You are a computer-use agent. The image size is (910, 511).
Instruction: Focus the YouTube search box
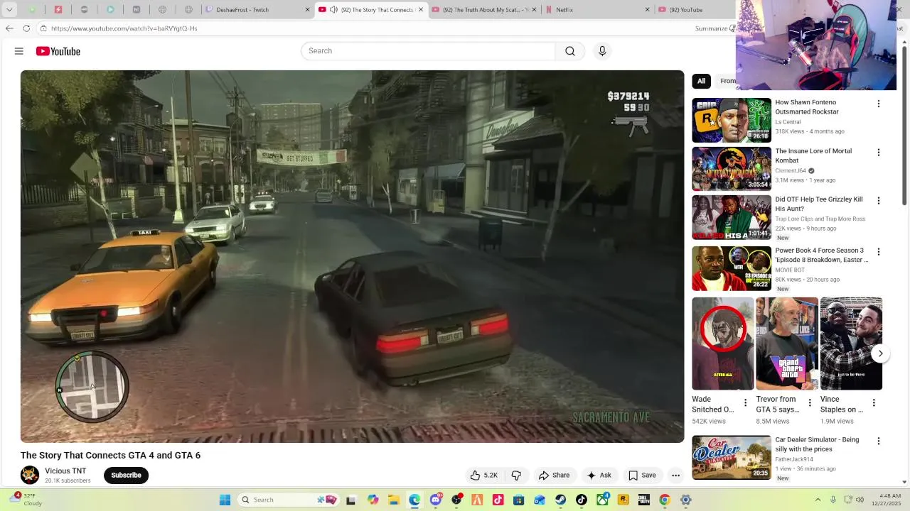click(x=428, y=51)
